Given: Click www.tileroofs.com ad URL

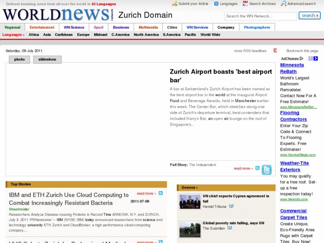Looking at the screenshot, I should pos(294,199).
